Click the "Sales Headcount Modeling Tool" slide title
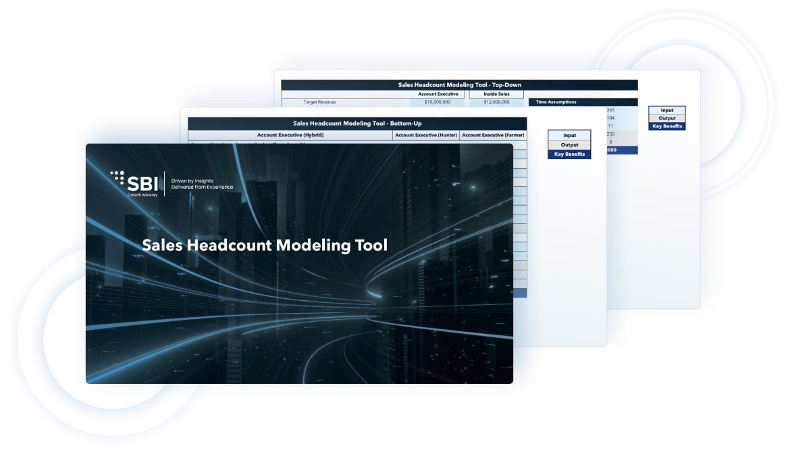786x452 pixels. coord(265,245)
